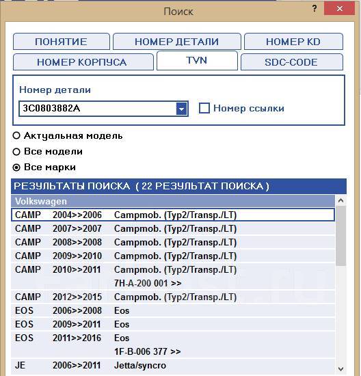
Task: Switch to the НОМЕР ДЕТАЛИ tab
Action: pos(177,42)
